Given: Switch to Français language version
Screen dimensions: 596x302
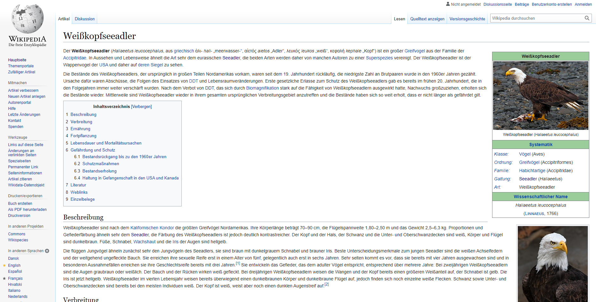Looking at the screenshot, I should [15, 279].
